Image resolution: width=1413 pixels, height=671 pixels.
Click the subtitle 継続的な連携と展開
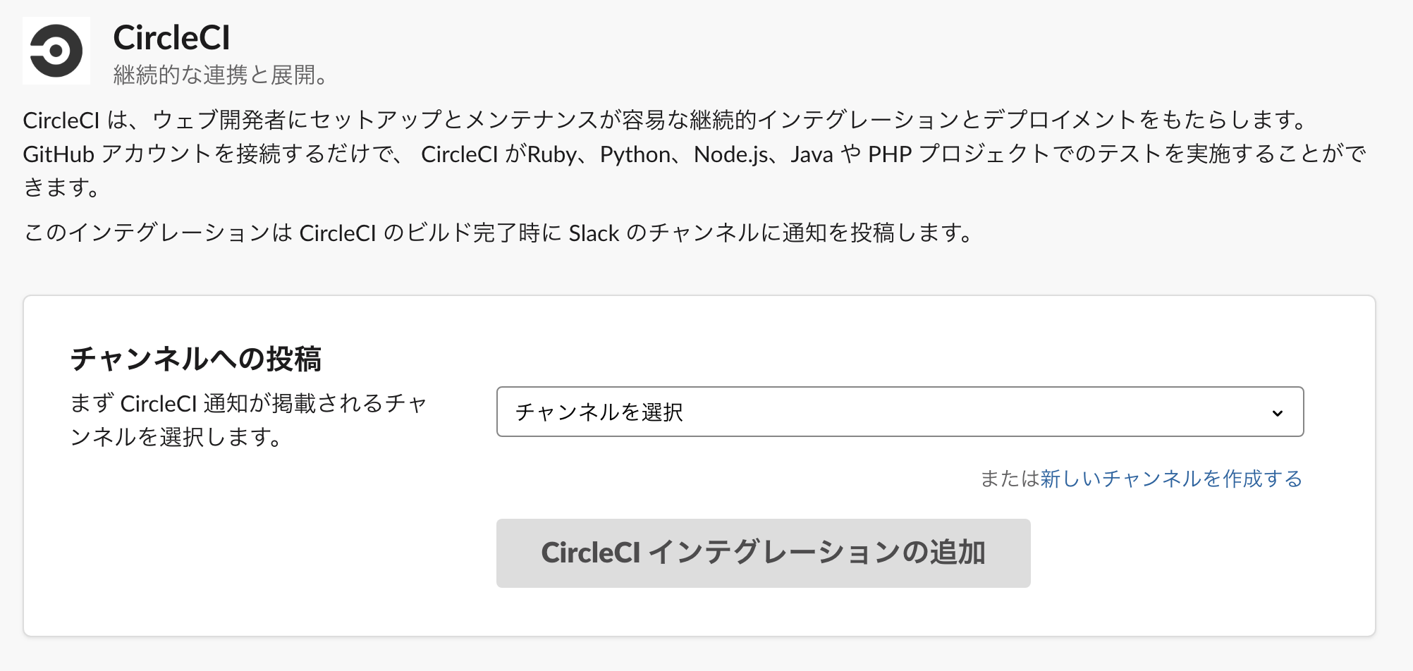(219, 75)
